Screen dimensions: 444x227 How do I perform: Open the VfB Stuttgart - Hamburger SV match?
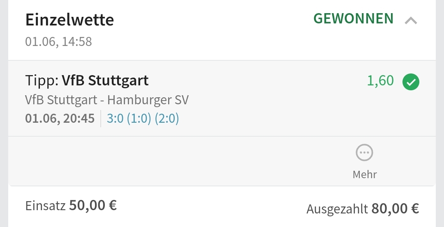coord(106,100)
